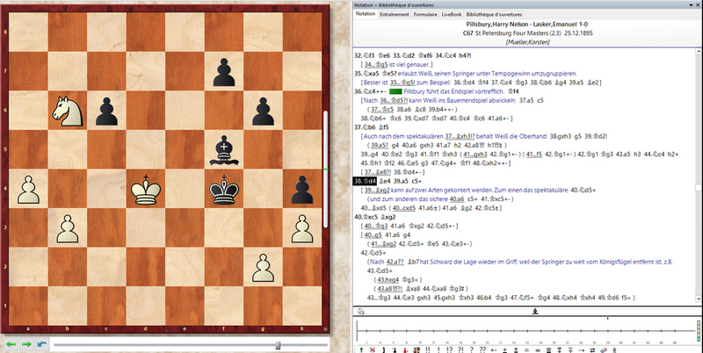Click the evaluation timeline ruler at bottom
The width and height of the screenshot is (703, 353).
coord(527,332)
